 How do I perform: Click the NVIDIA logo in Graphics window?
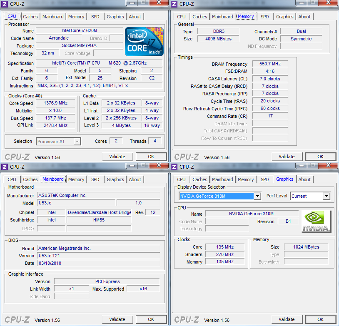coord(316,221)
